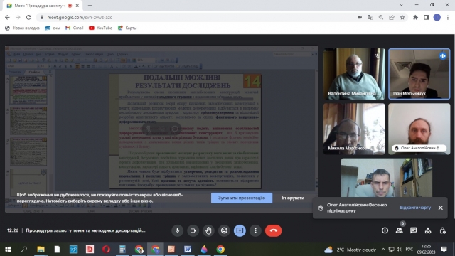Open tab search chevron

pos(401,5)
